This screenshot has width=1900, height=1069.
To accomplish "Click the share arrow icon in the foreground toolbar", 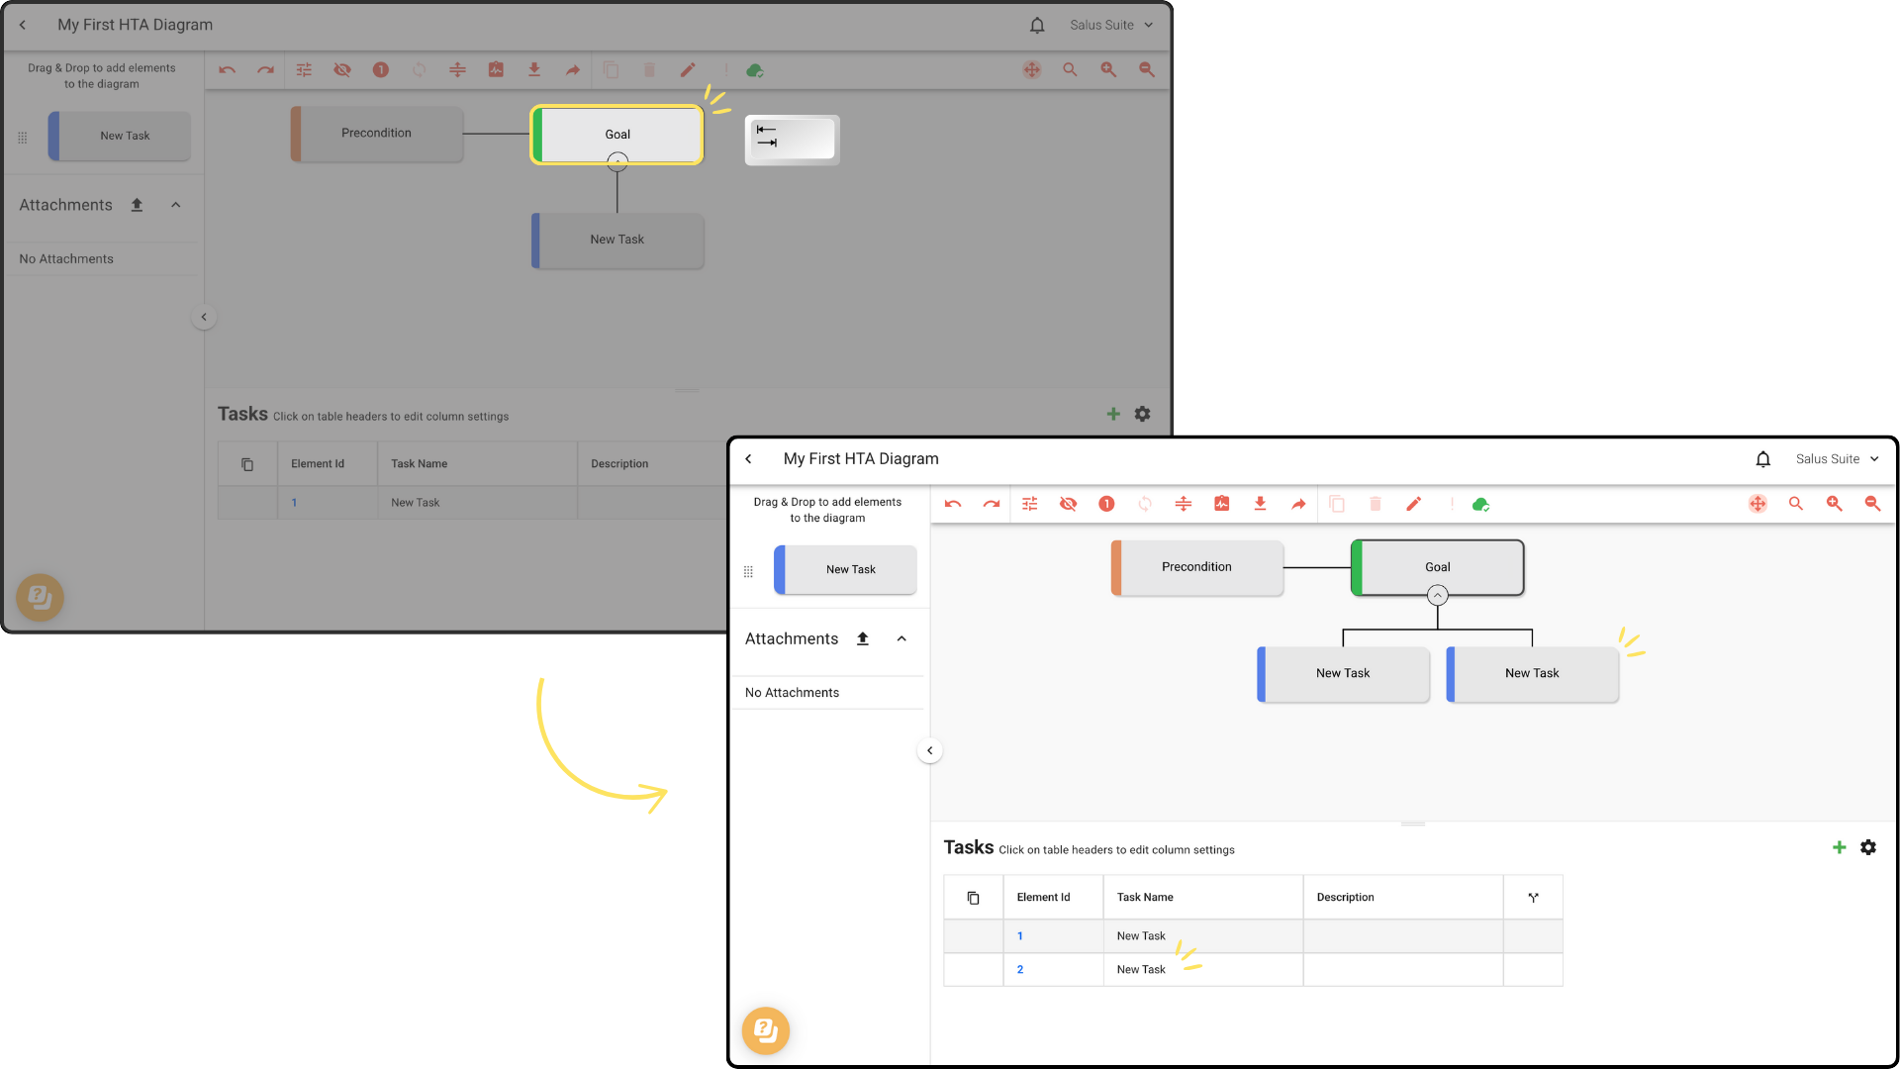I will pyautogui.click(x=1298, y=504).
